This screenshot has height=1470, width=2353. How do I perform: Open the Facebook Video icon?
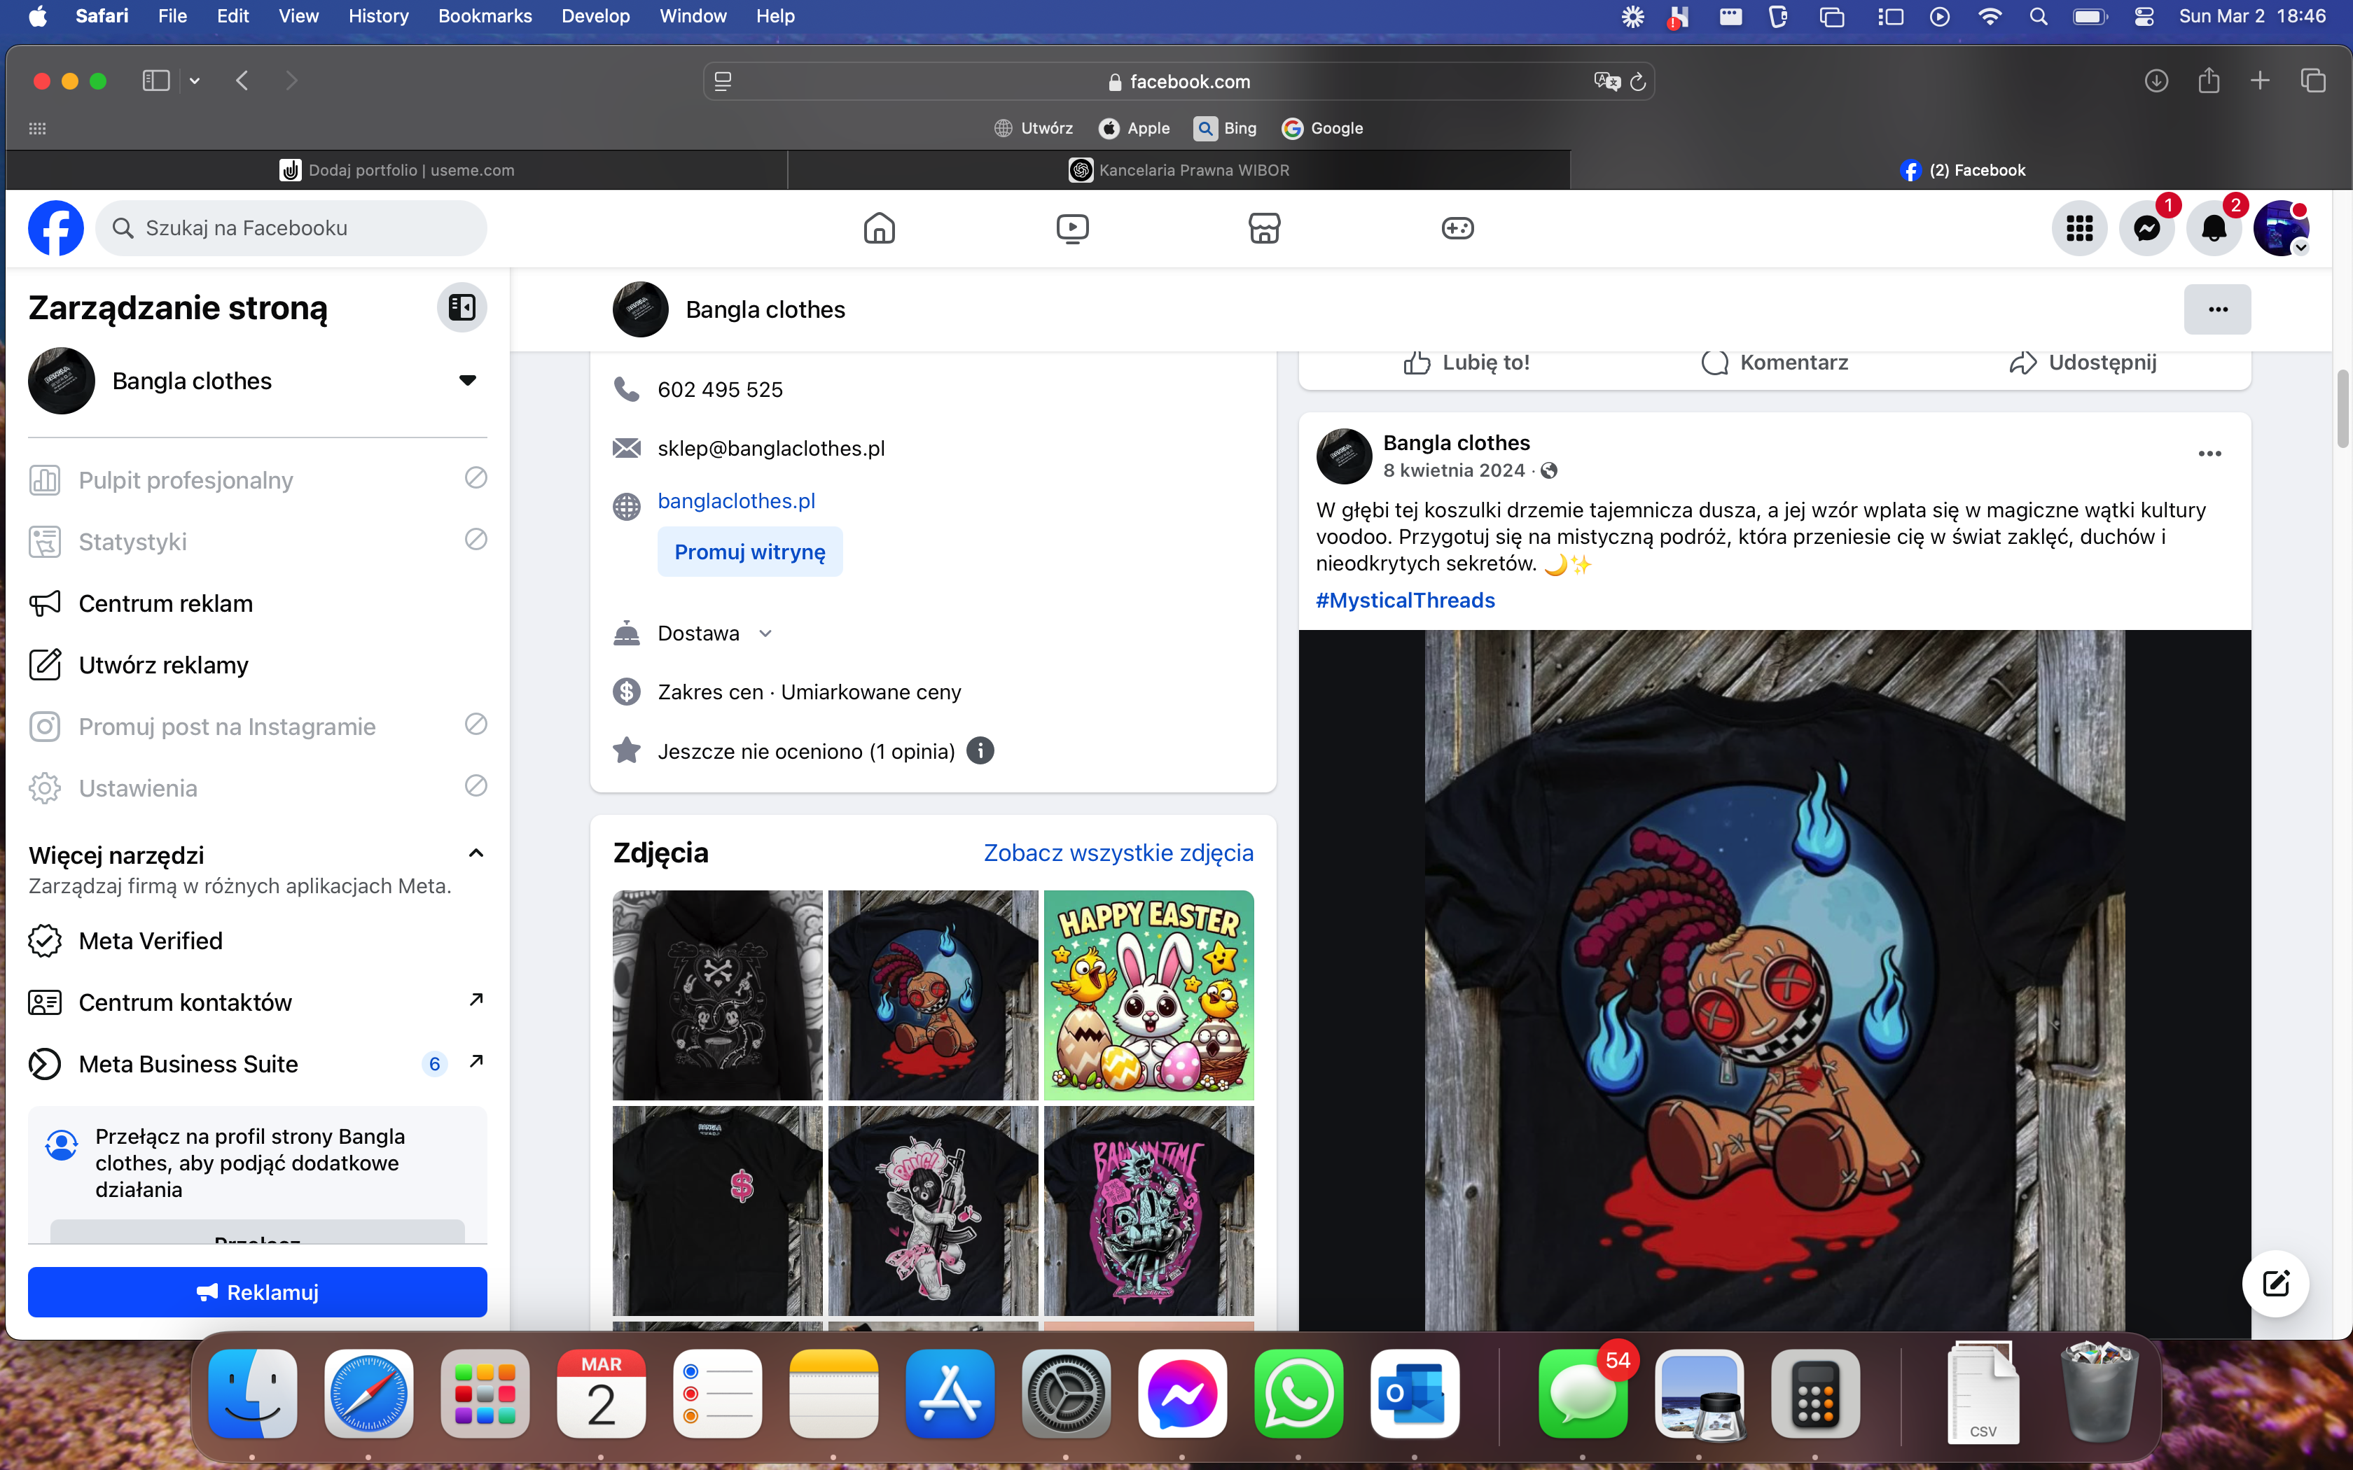click(x=1071, y=227)
